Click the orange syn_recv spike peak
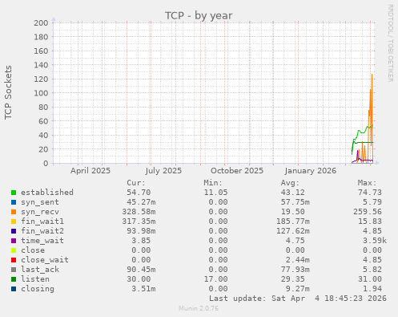This screenshot has height=317, width=398. [372, 75]
